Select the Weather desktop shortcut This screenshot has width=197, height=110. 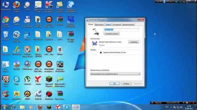(x=17, y=21)
